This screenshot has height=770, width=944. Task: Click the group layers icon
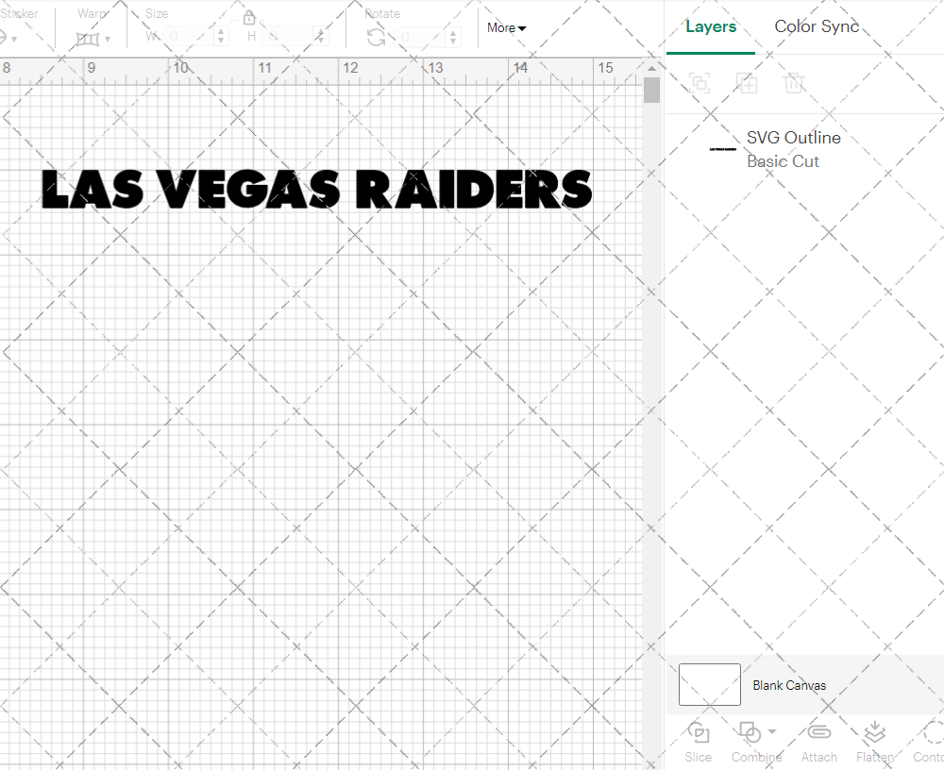point(700,83)
